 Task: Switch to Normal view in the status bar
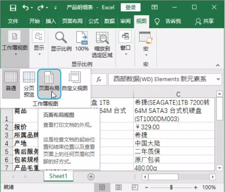coord(102,187)
